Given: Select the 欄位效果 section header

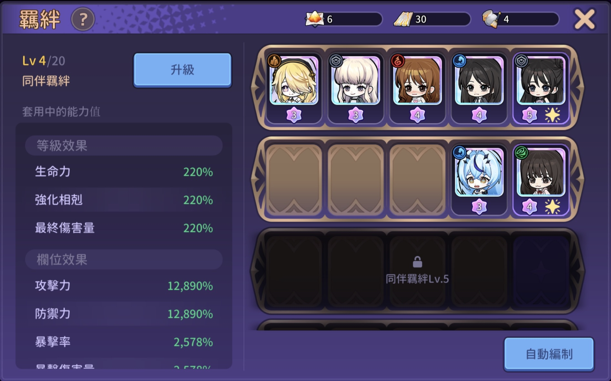Looking at the screenshot, I should tap(124, 259).
